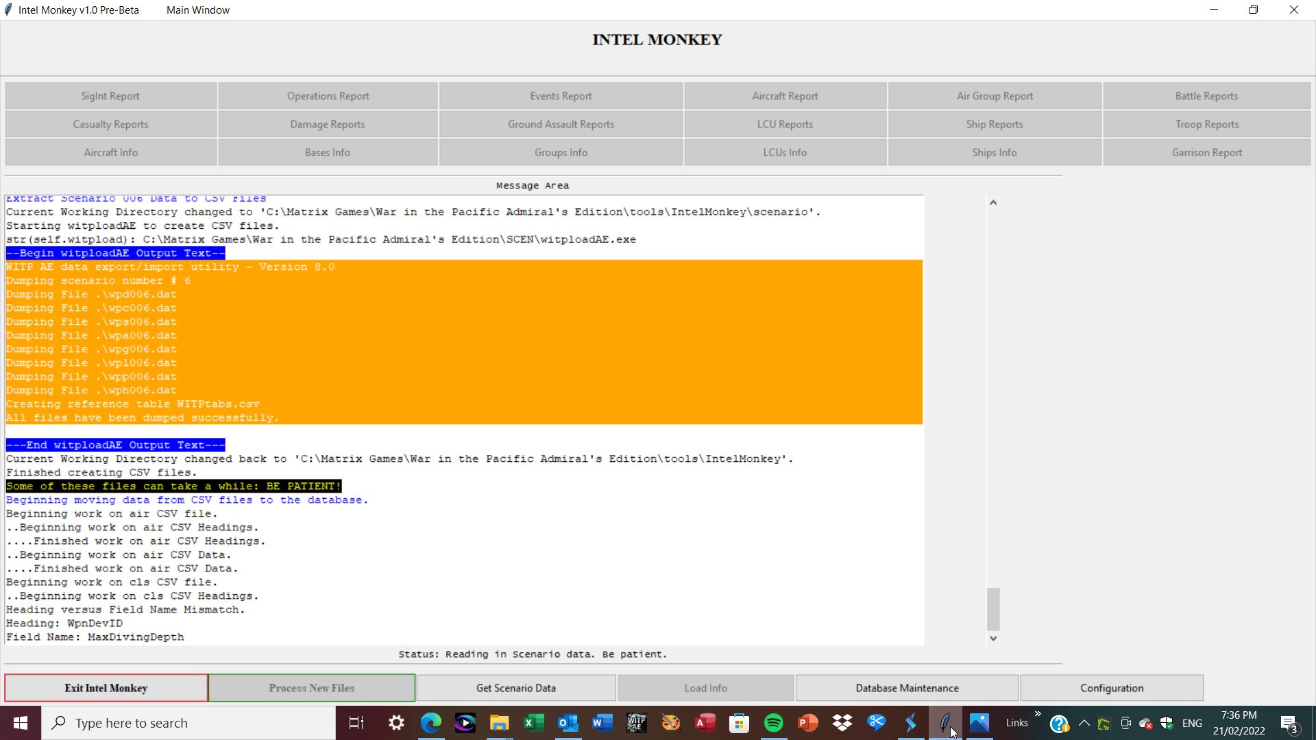Open Database Maintenance
Image resolution: width=1316 pixels, height=740 pixels.
[x=906, y=688]
